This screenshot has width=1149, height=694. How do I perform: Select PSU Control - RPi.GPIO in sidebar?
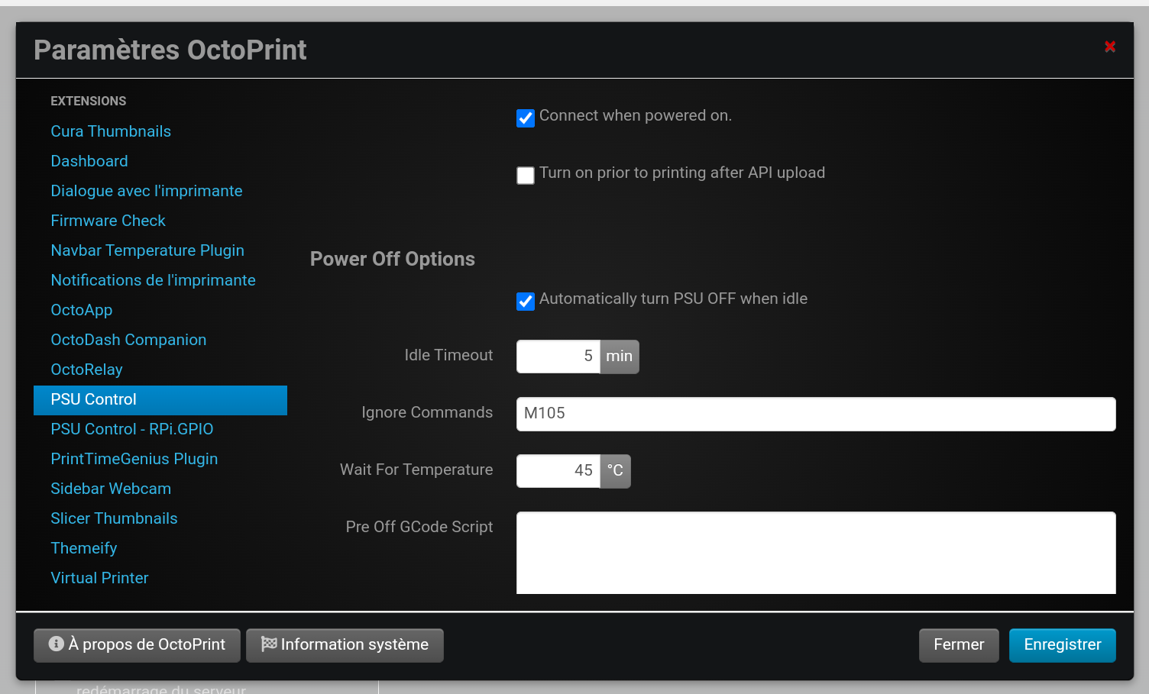pyautogui.click(x=131, y=429)
